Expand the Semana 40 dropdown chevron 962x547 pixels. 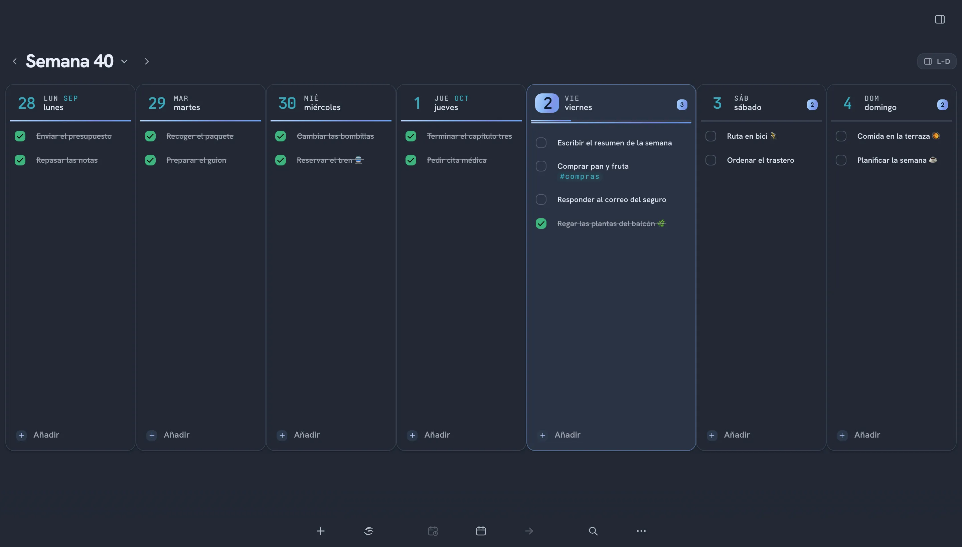click(x=124, y=61)
